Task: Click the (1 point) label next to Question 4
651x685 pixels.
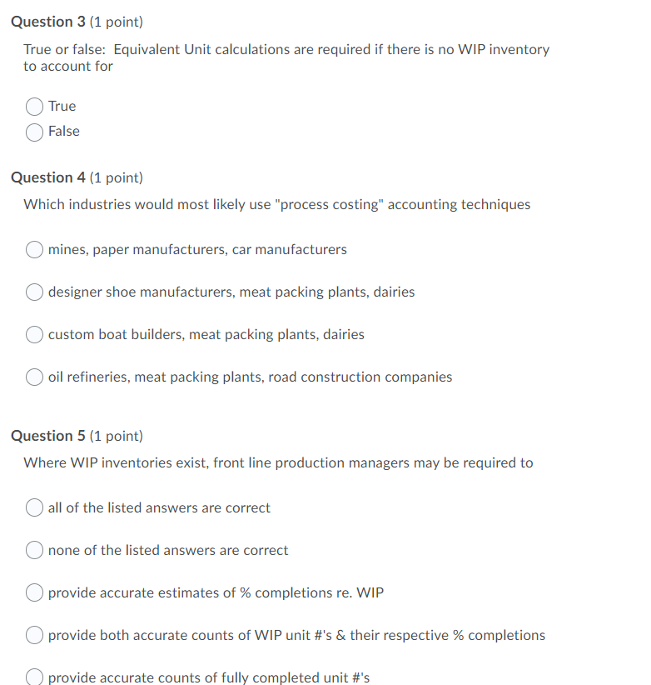Action: (117, 177)
